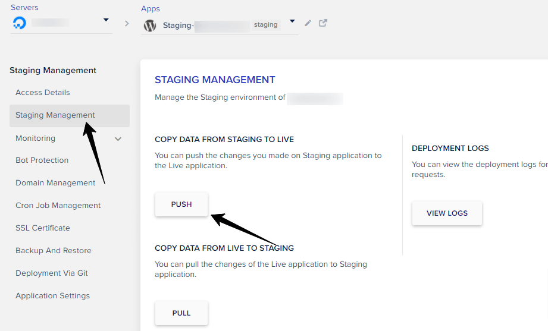Click the VIEW LOGS button
548x331 pixels.
click(x=447, y=213)
